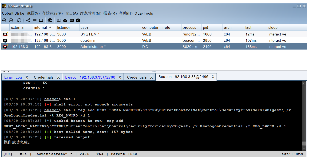The width and height of the screenshot is (310, 157).
Task: Close the Beacon 192.168.3.33@2496 tab
Action: pyautogui.click(x=213, y=77)
